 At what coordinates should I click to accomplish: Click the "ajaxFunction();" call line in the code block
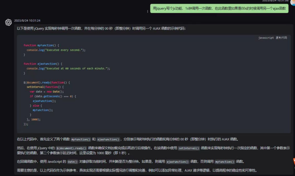[x=45, y=101]
